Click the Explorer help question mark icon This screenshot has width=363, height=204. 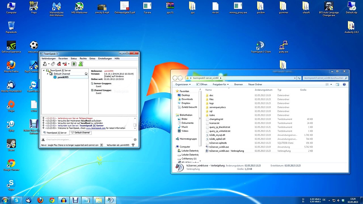pyautogui.click(x=344, y=84)
